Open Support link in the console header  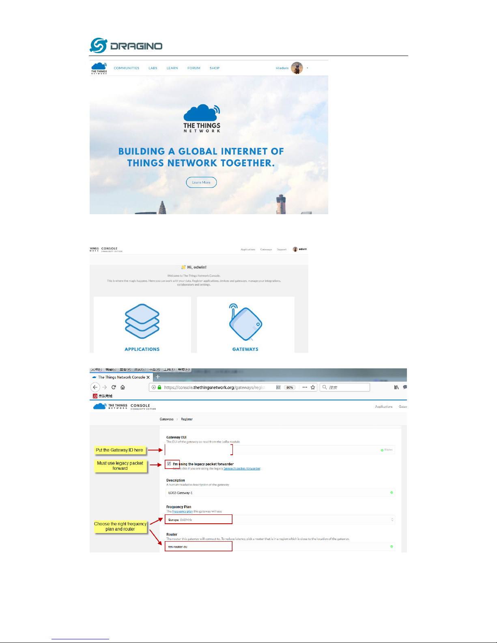[x=282, y=249]
